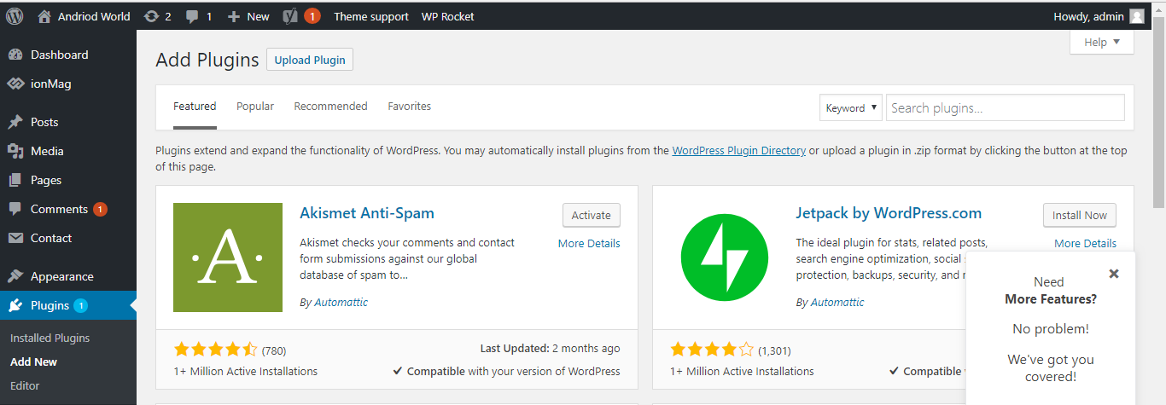Viewport: 1166px width, 405px height.
Task: Click the Appearance paintbrush icon
Action: 15,276
